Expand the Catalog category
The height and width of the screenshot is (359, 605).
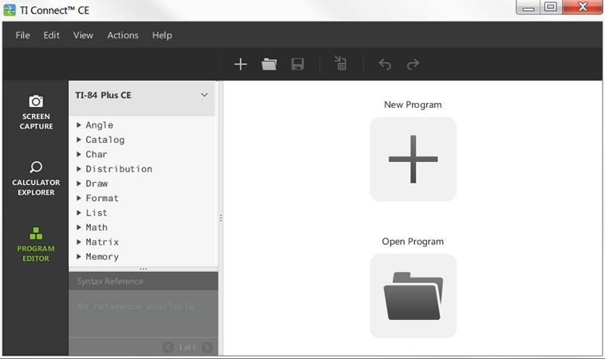(79, 140)
